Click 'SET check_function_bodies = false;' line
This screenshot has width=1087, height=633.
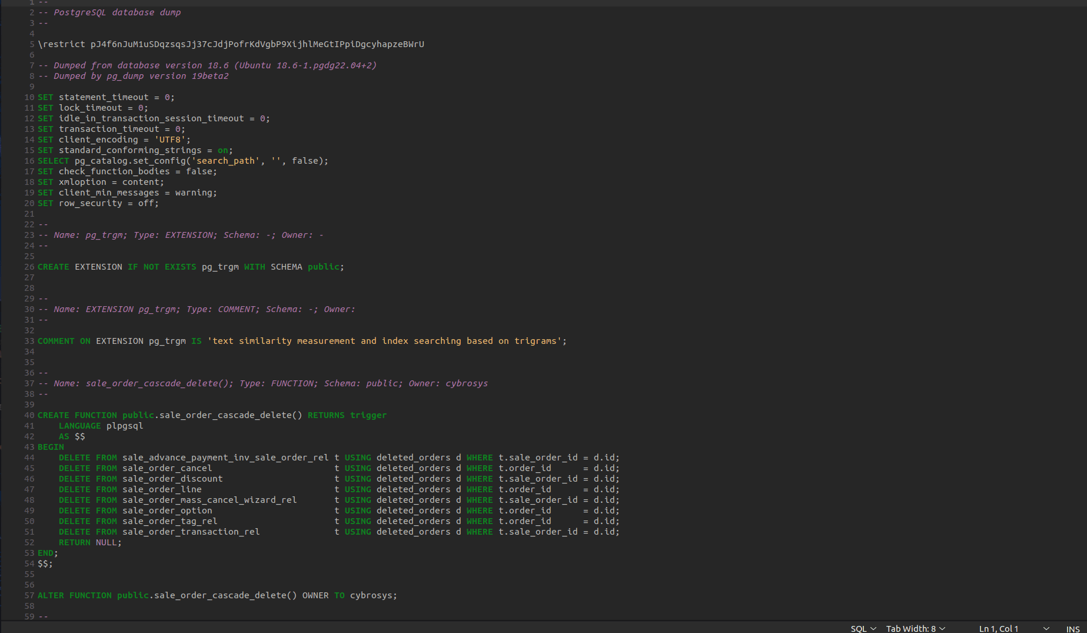point(127,171)
